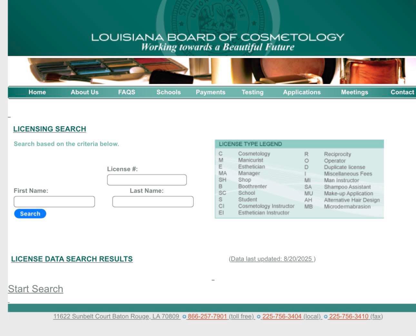This screenshot has height=336, width=416.
Task: Click the License # input field
Action: (147, 180)
